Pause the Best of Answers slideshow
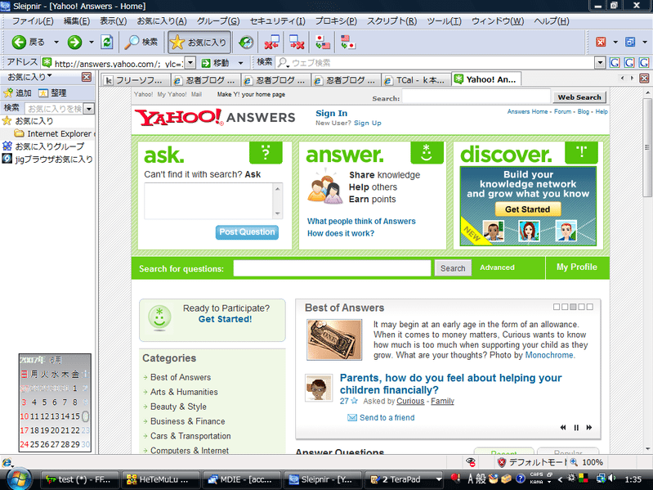The height and width of the screenshot is (490, 653). tap(576, 428)
